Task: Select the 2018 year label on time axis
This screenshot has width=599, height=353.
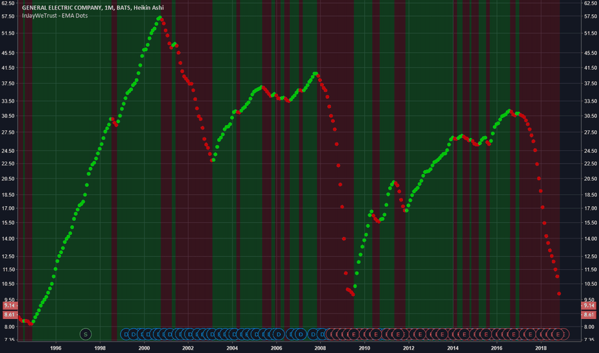Action: click(x=541, y=348)
